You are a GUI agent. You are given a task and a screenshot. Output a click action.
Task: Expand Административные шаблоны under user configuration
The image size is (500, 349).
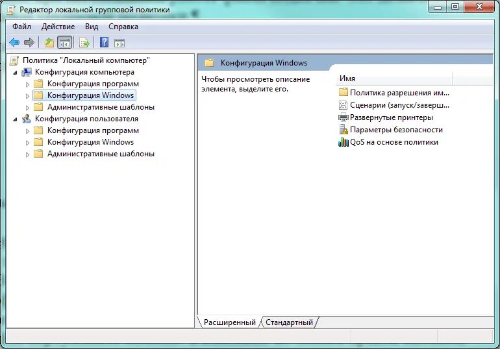27,154
